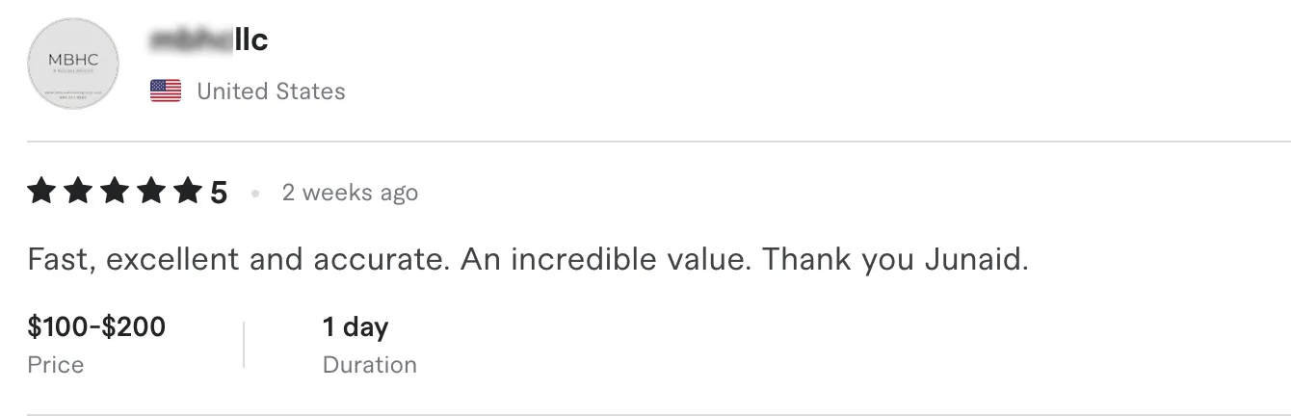Click the first rating star

pos(41,193)
